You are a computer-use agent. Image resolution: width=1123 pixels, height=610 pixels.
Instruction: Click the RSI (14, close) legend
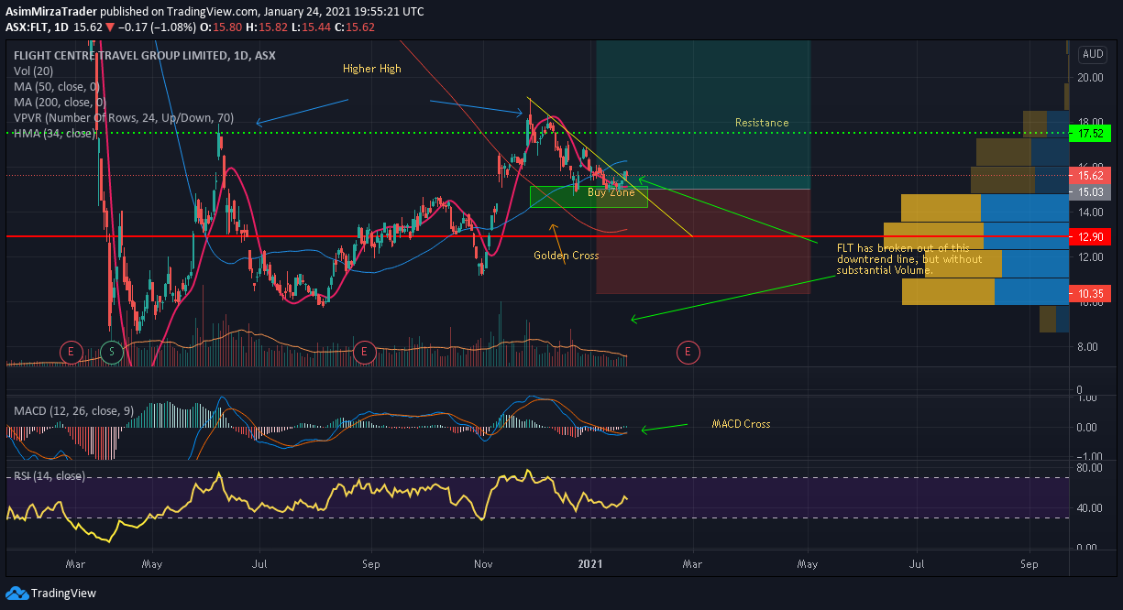(x=50, y=476)
